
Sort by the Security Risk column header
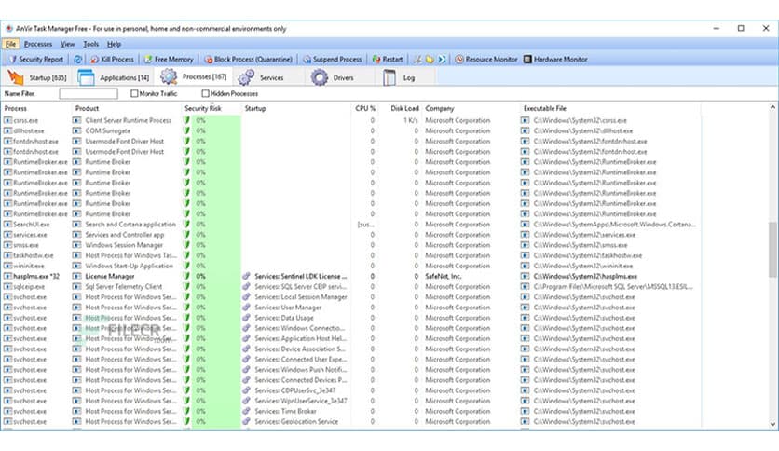203,109
